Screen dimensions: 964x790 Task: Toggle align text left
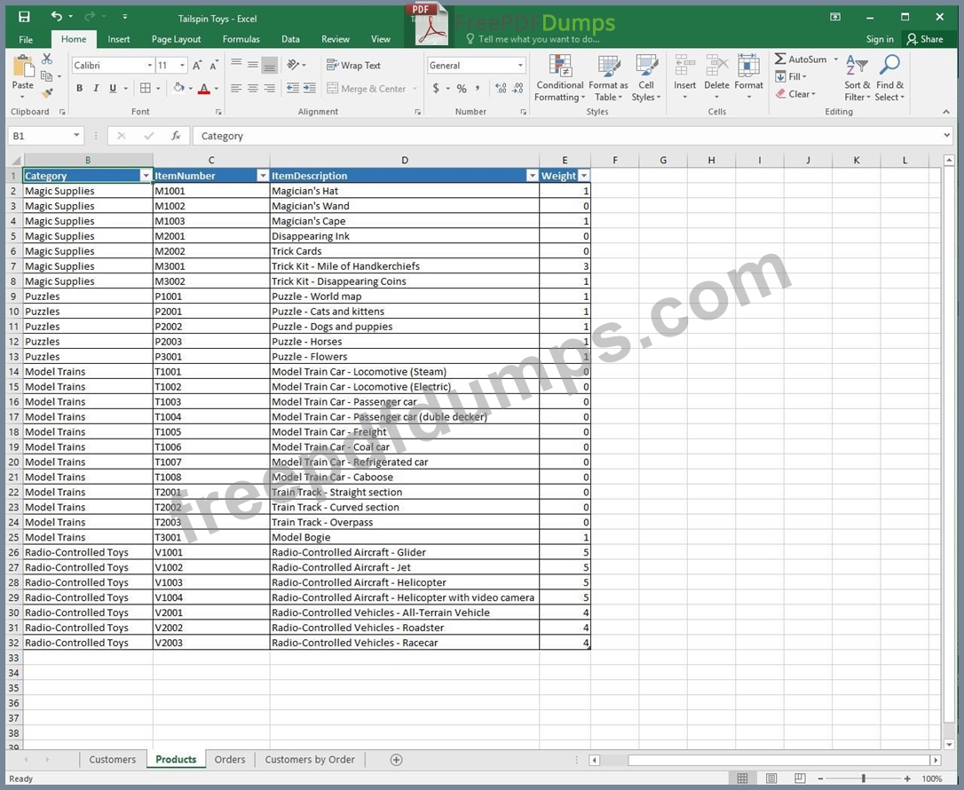click(x=236, y=89)
